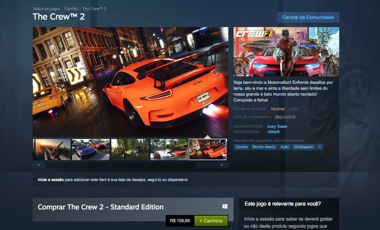Select the speedboat river thumbnail

(169, 150)
